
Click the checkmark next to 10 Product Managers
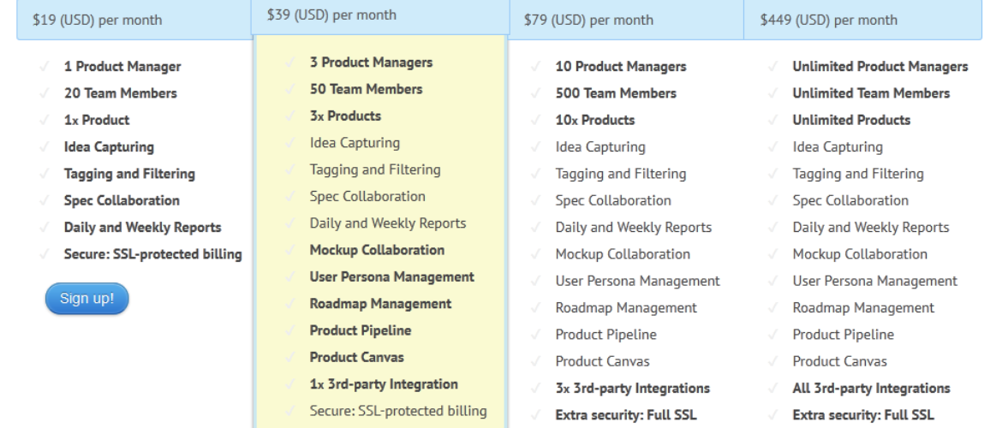(x=535, y=67)
